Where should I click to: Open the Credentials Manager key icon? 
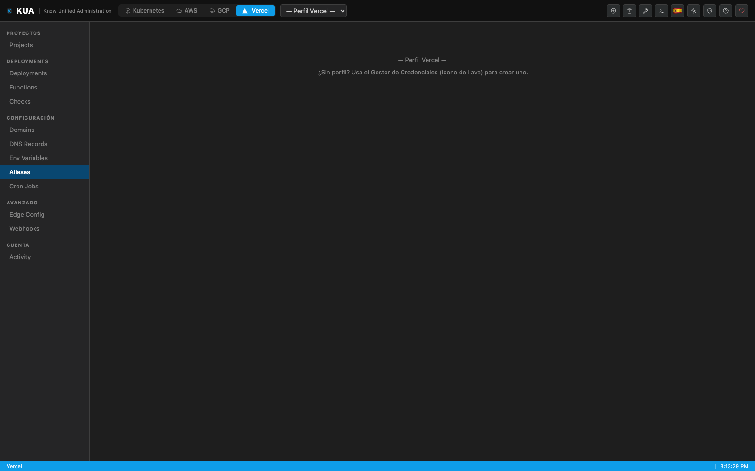(x=646, y=11)
